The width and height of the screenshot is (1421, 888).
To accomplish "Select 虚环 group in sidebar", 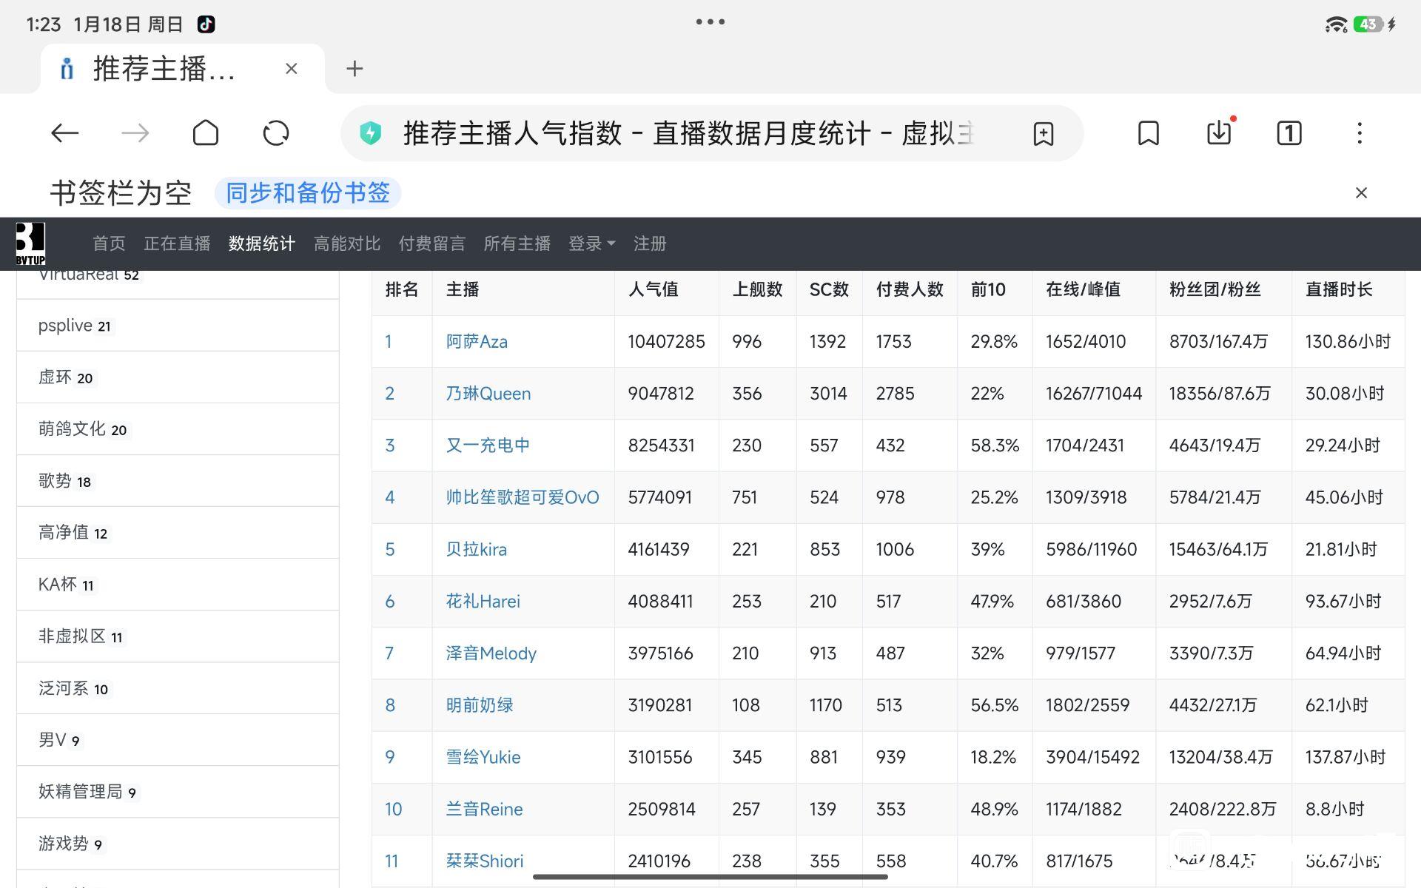I will point(56,377).
